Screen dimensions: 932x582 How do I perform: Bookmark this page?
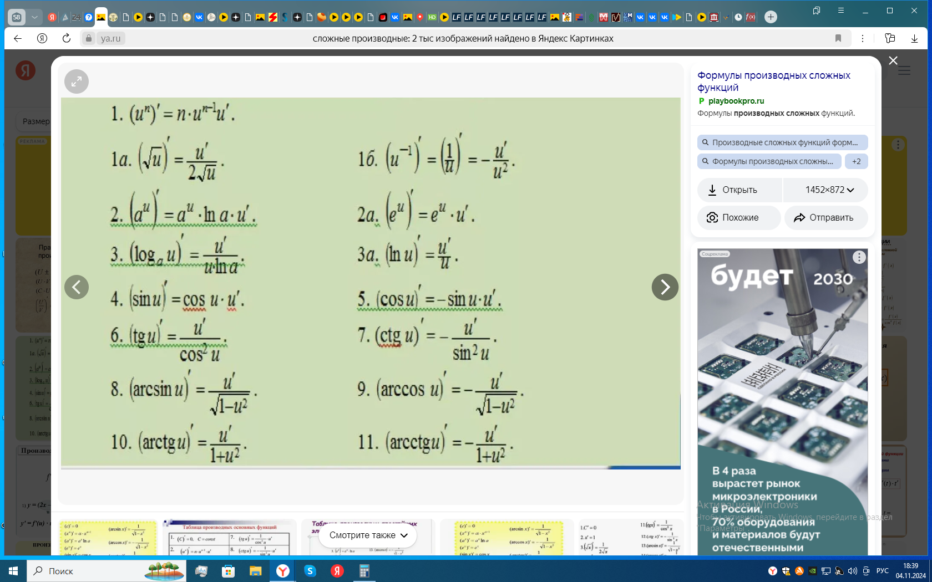838,38
